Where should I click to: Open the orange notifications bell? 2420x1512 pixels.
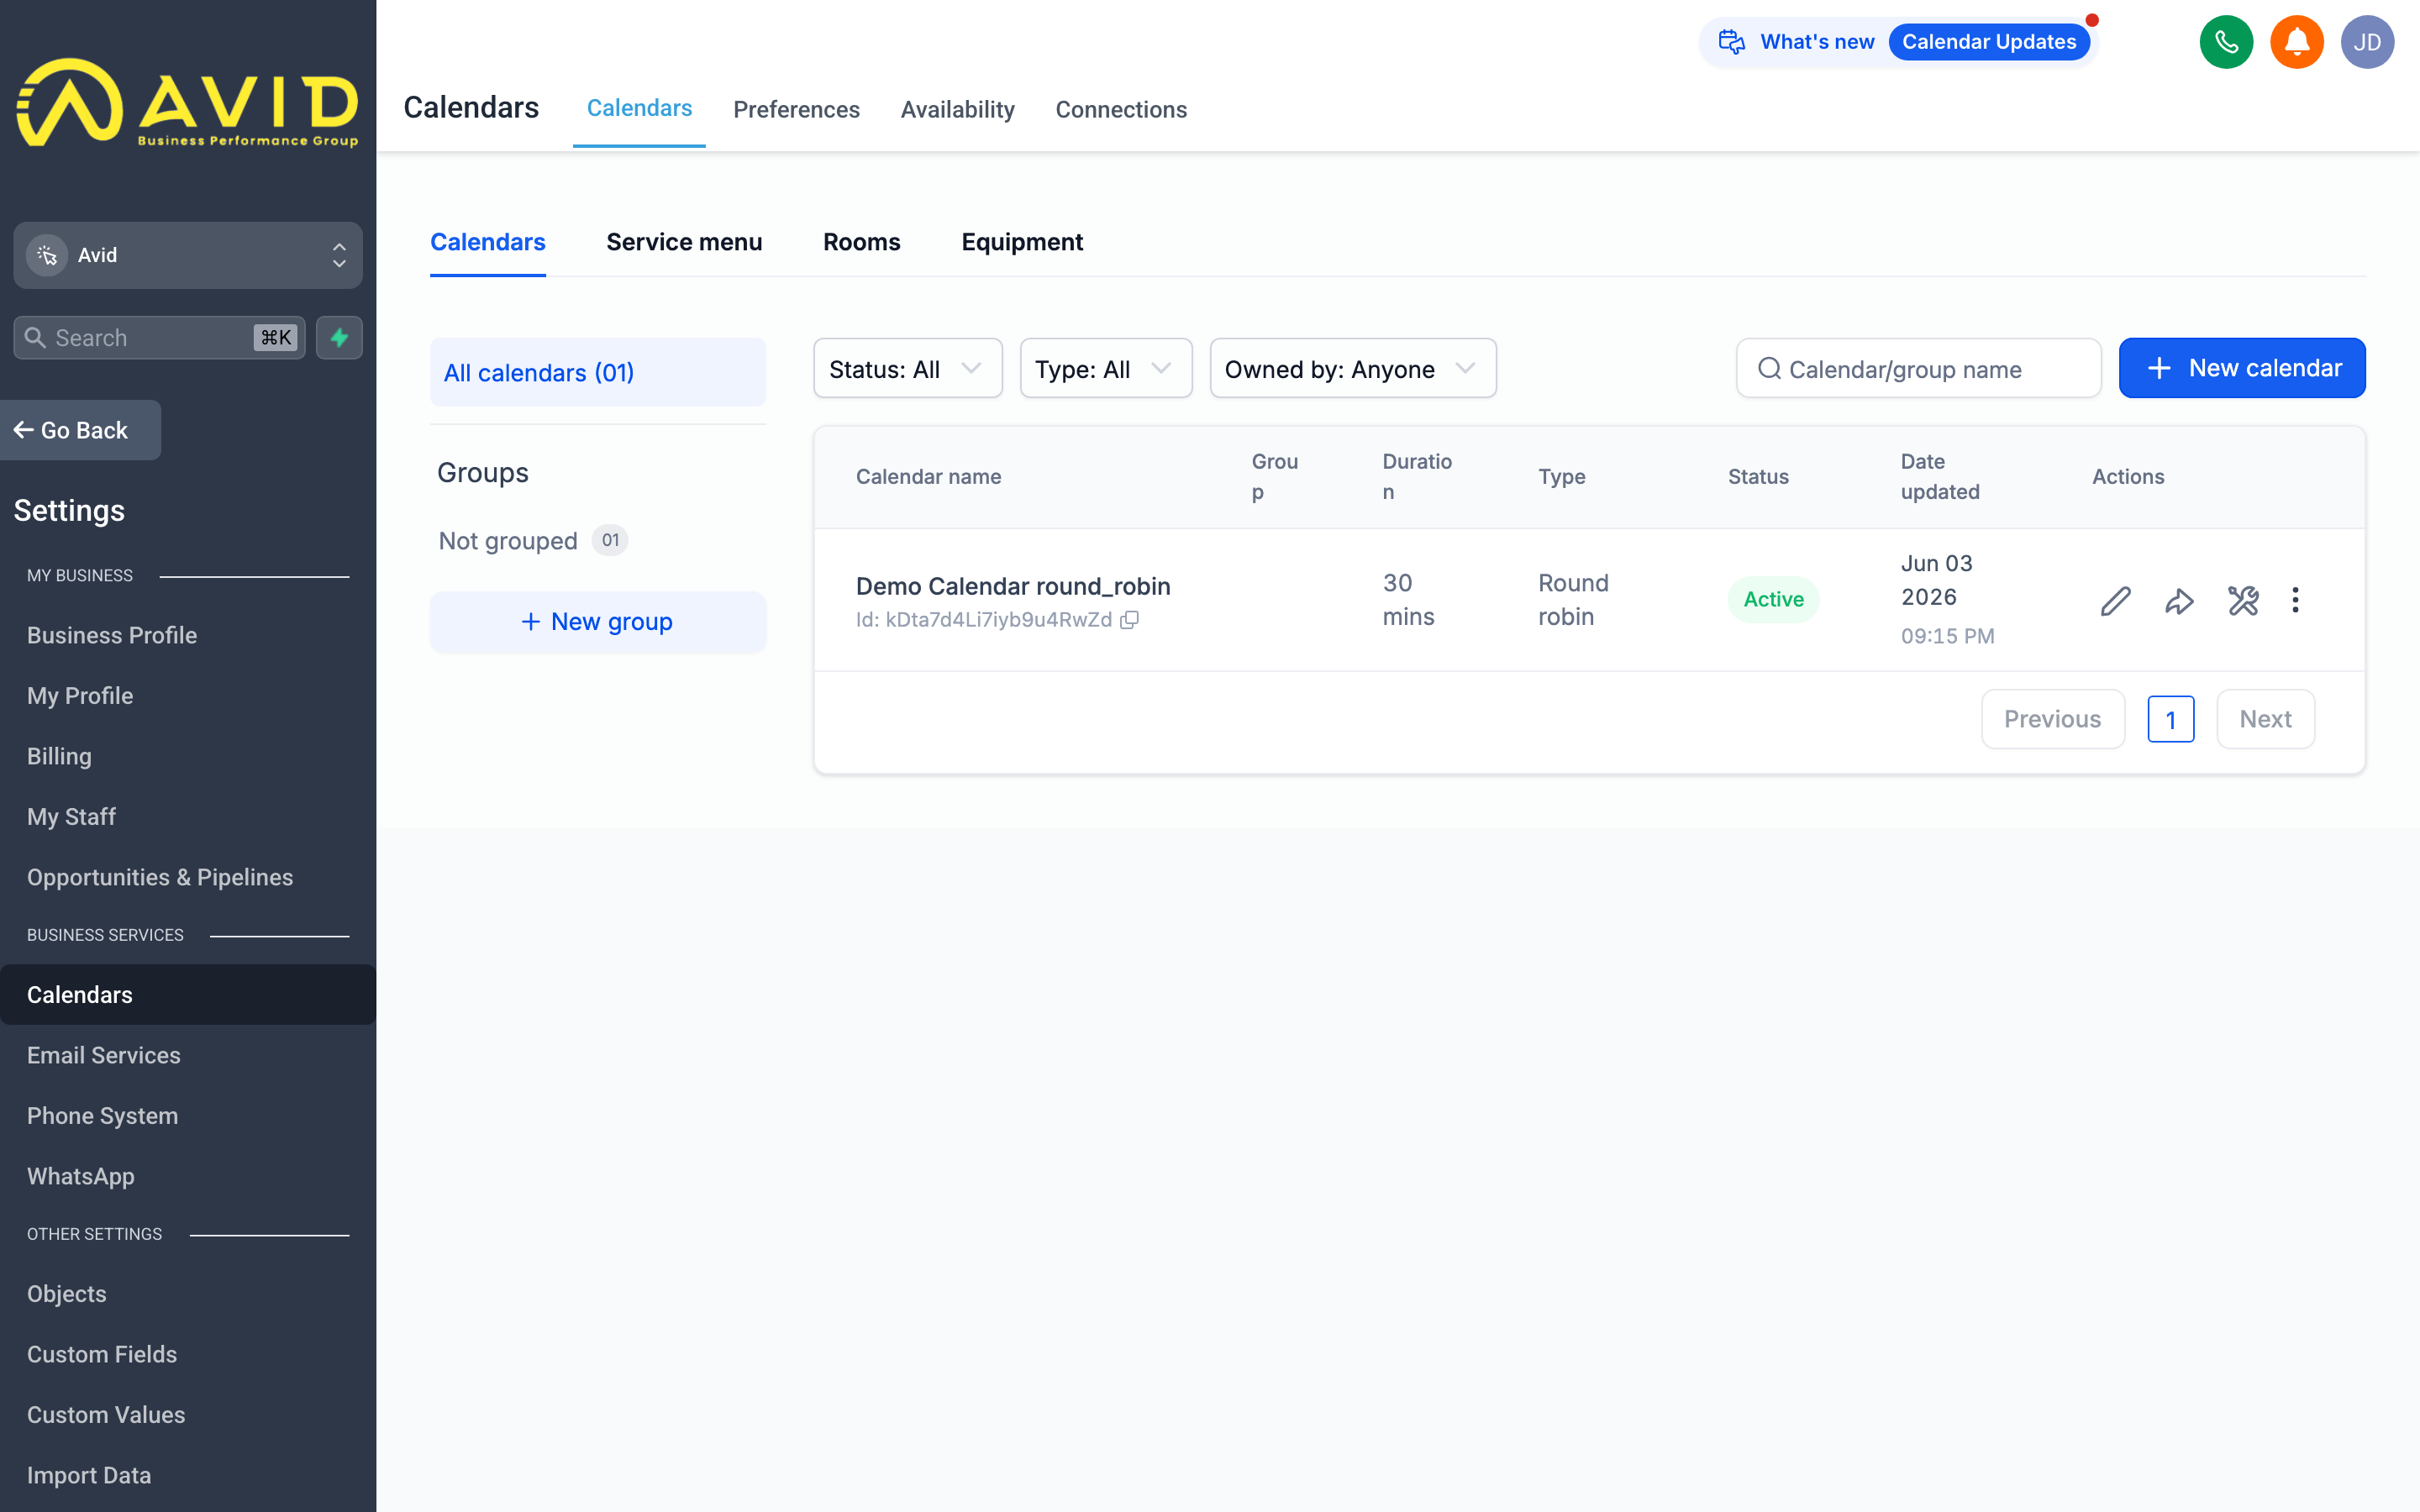[2297, 42]
